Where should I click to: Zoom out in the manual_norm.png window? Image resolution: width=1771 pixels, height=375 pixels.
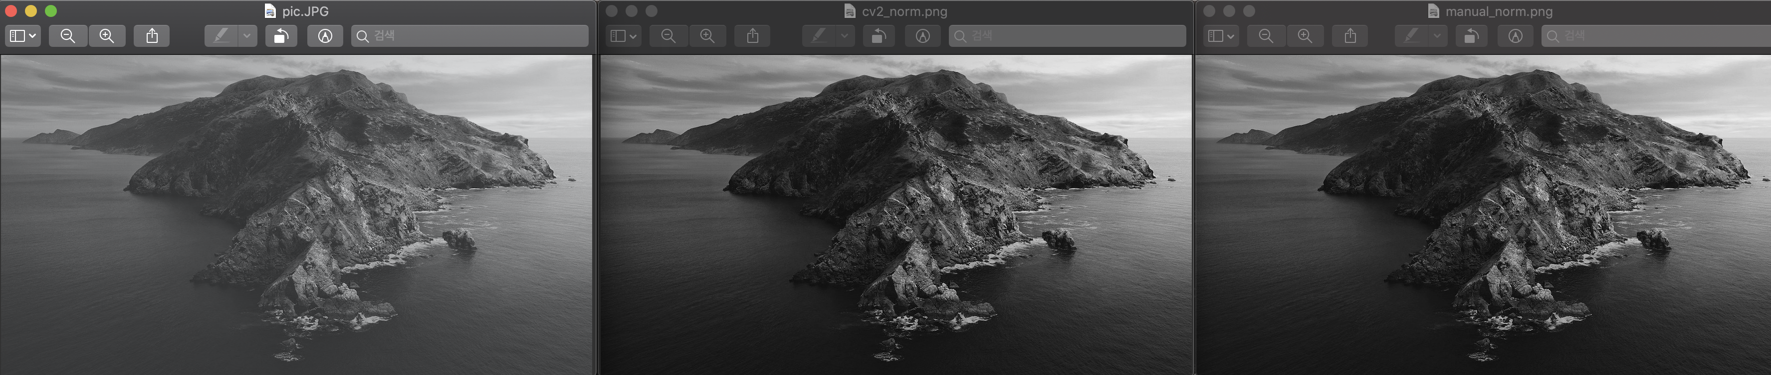(x=1266, y=36)
